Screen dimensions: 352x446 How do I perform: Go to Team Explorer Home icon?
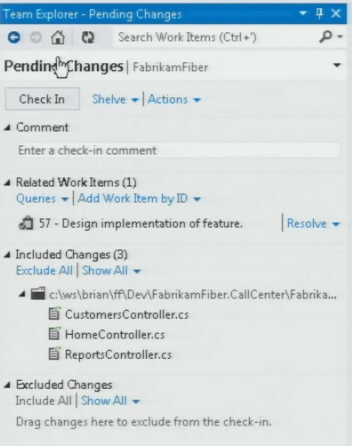pos(58,37)
